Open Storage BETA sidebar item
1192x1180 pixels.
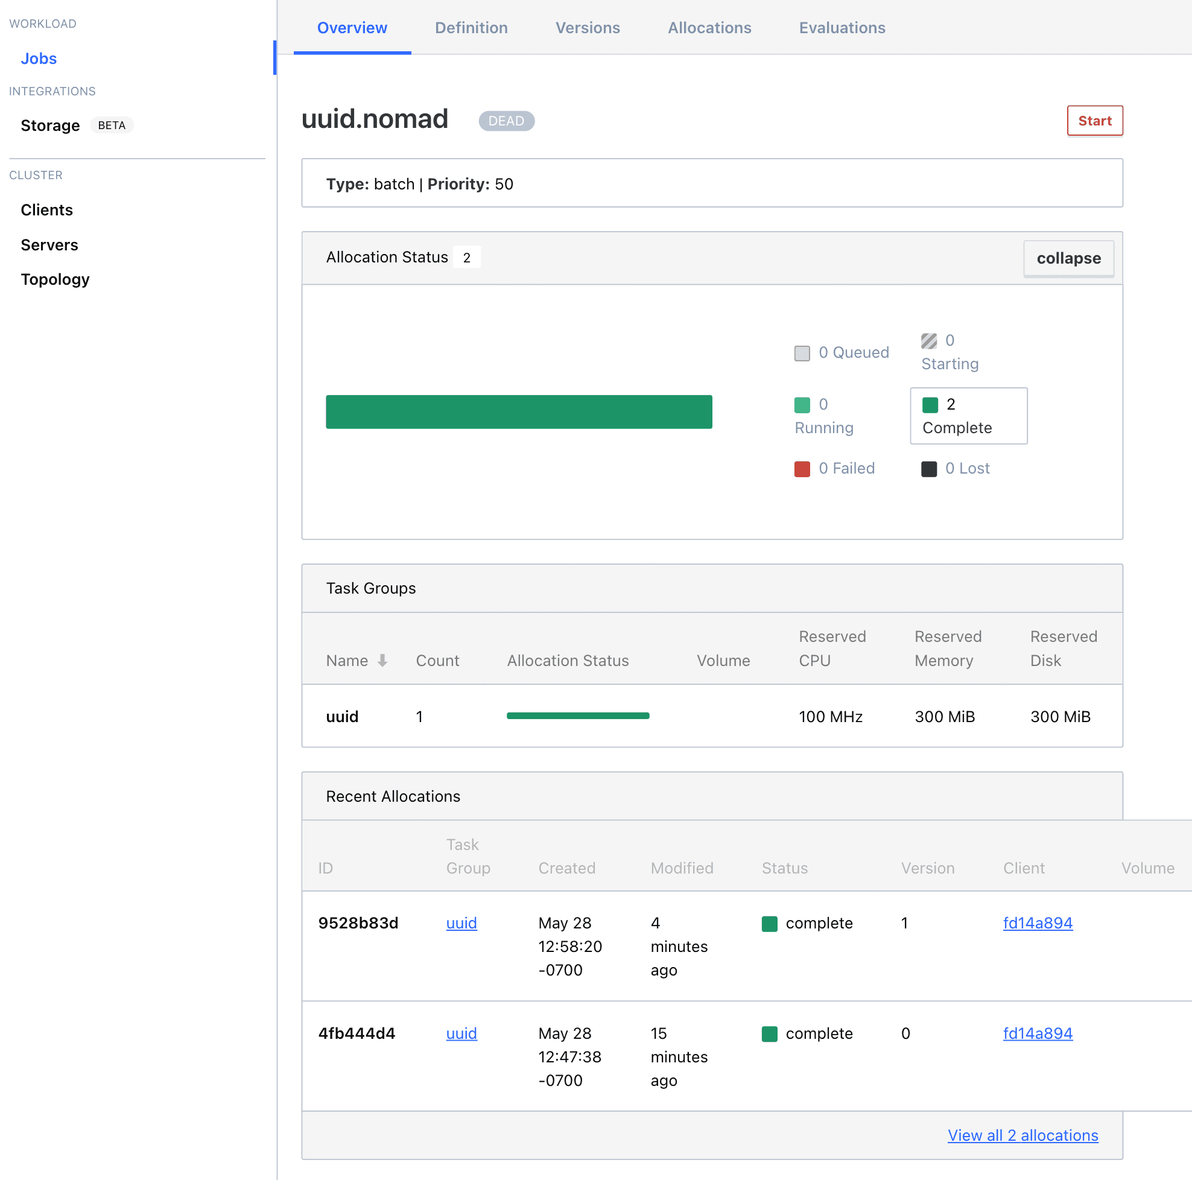point(51,125)
